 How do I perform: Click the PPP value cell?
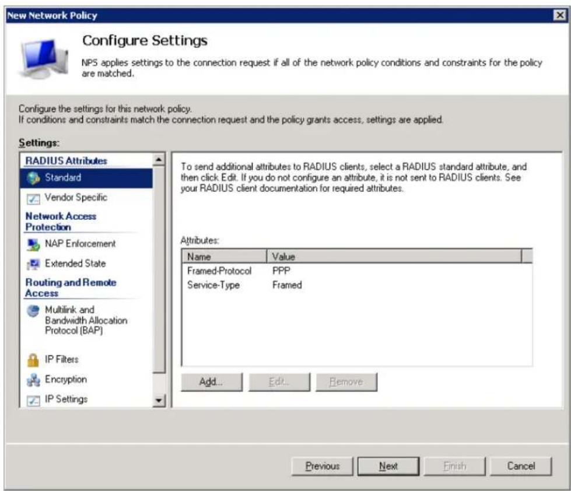point(281,271)
